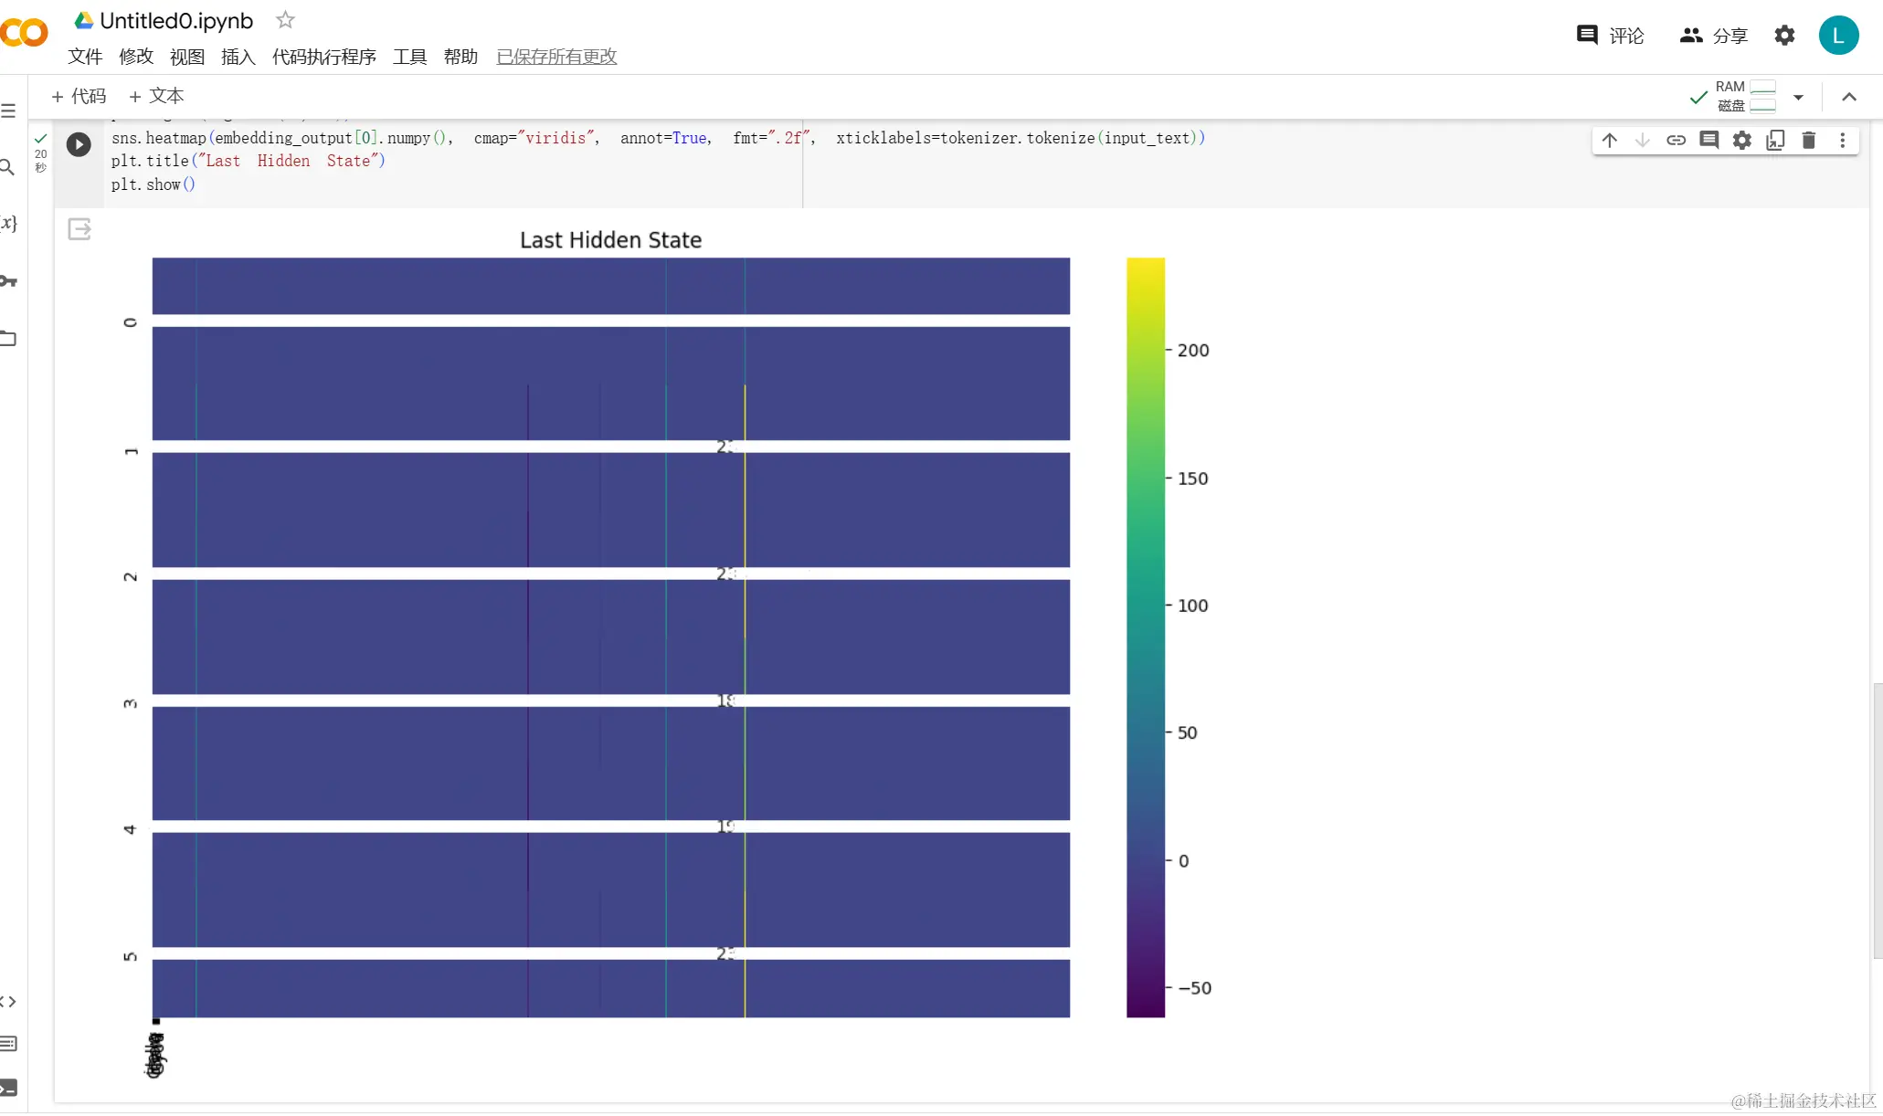Add a new code cell with + 代码
The width and height of the screenshot is (1883, 1116).
click(79, 96)
